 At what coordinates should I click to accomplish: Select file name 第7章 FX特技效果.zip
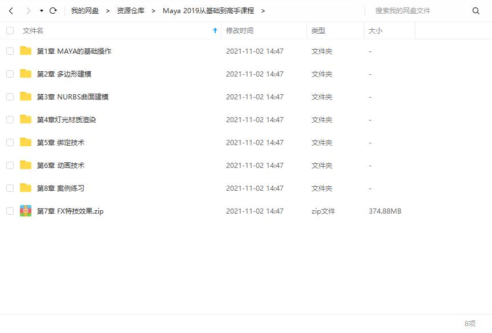70,211
